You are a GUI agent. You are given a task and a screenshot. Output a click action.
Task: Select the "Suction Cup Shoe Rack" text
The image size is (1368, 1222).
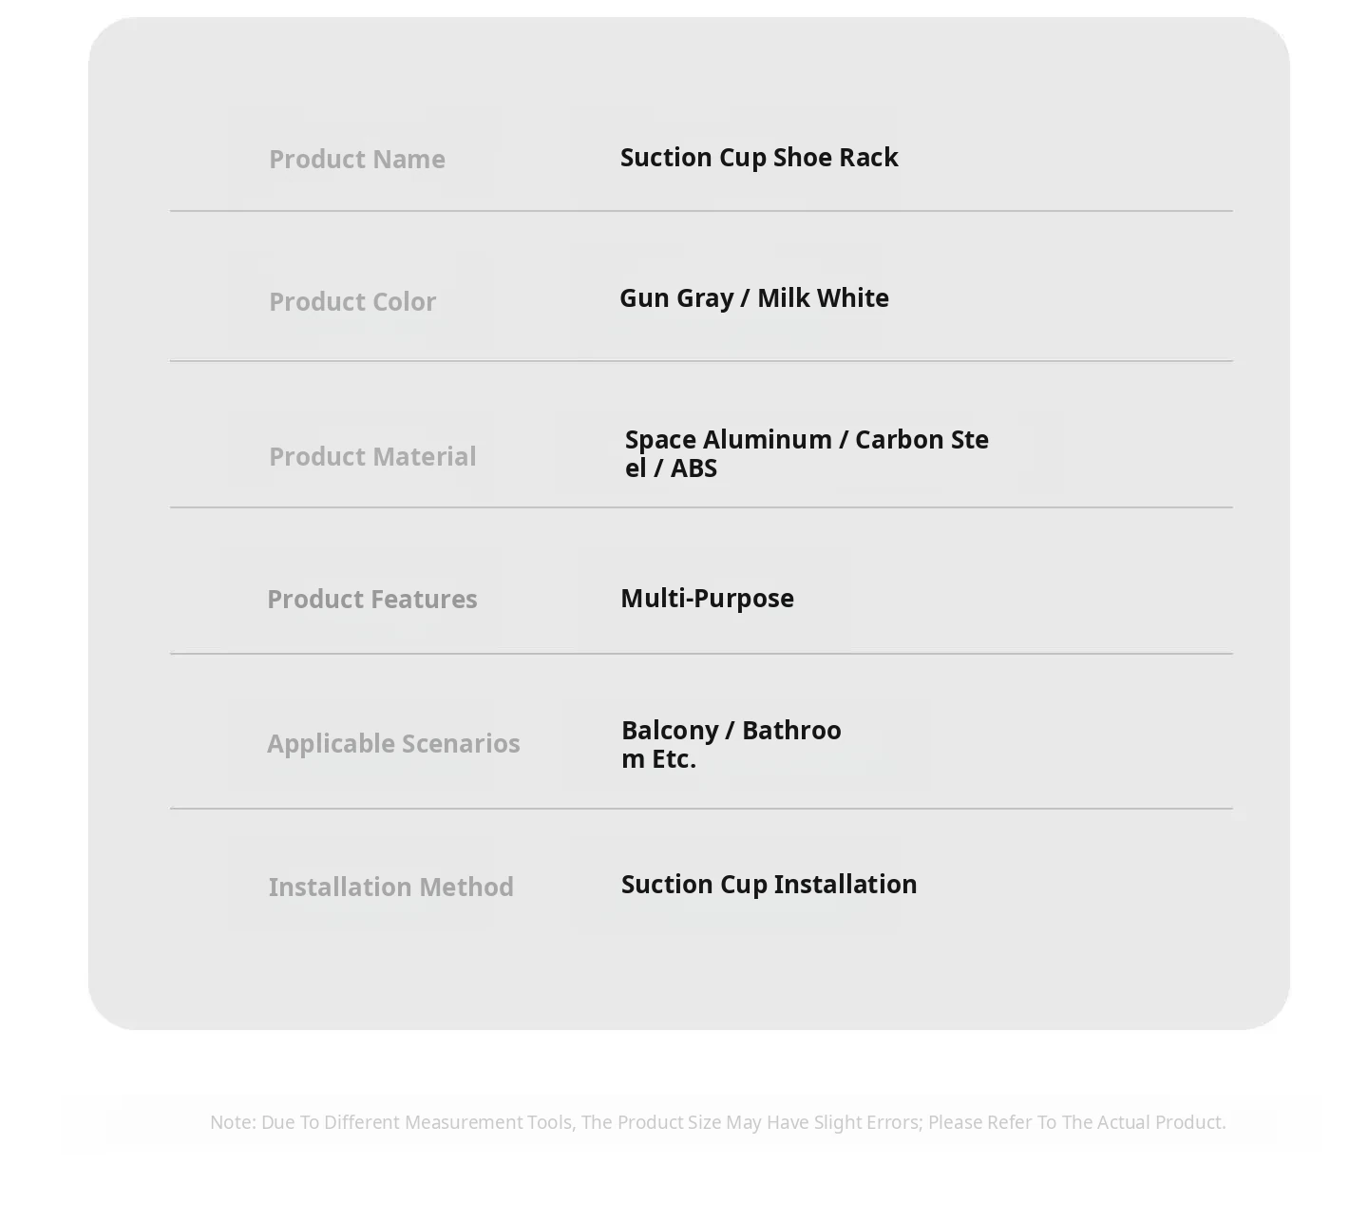coord(758,157)
